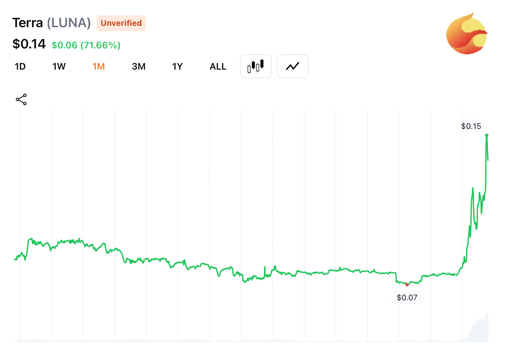Select the 1Y time range
Image resolution: width=511 pixels, height=352 pixels.
(x=177, y=67)
